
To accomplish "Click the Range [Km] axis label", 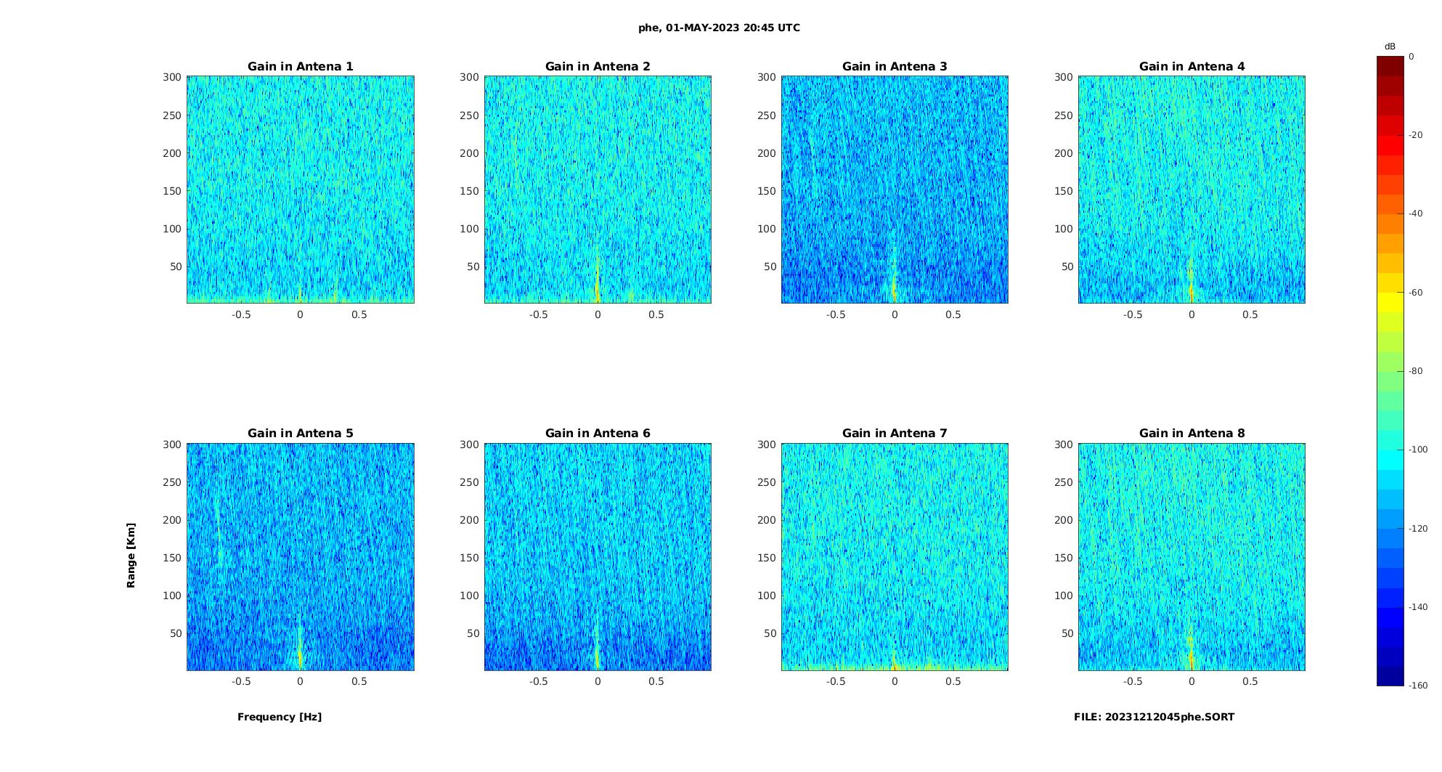I will (x=131, y=555).
